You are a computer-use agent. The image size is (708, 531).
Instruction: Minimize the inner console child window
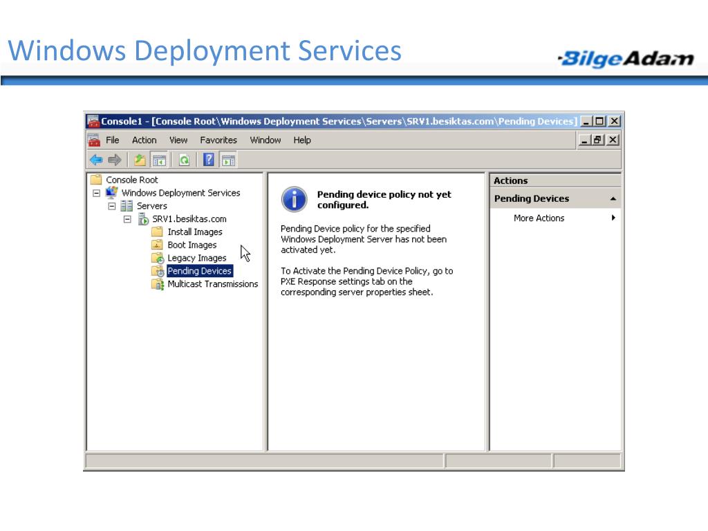pyautogui.click(x=585, y=140)
